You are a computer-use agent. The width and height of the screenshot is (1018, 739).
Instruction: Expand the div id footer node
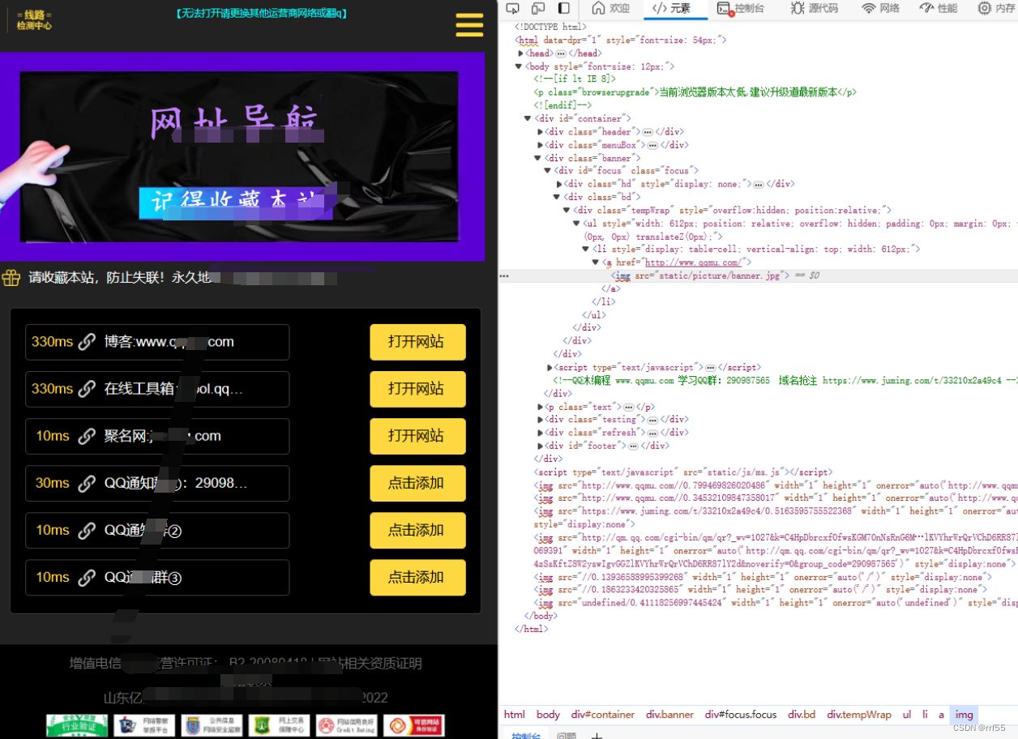pyautogui.click(x=541, y=446)
